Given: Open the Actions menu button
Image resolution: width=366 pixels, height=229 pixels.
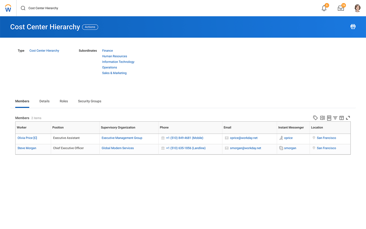Looking at the screenshot, I should [90, 27].
